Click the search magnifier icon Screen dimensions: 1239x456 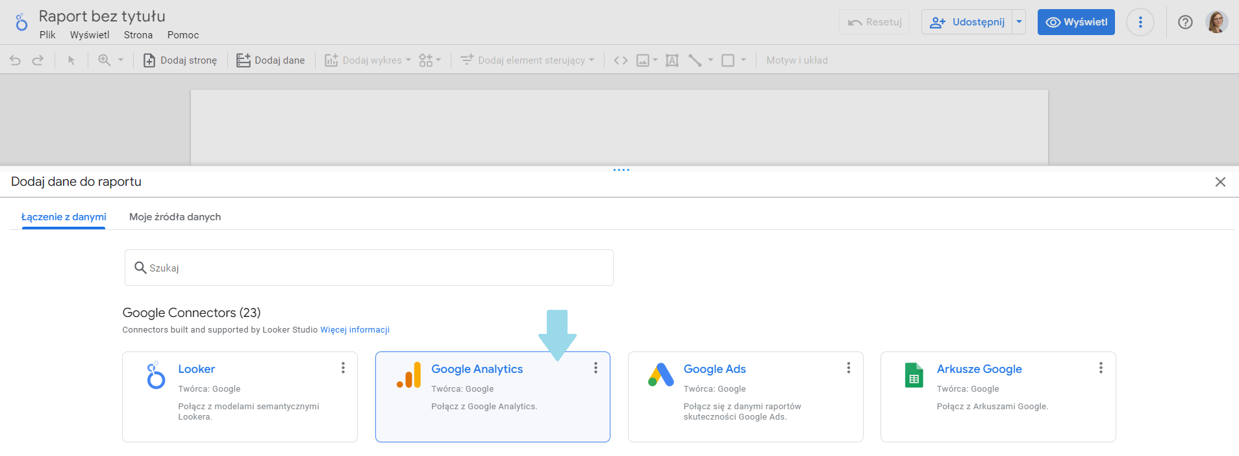tap(140, 268)
